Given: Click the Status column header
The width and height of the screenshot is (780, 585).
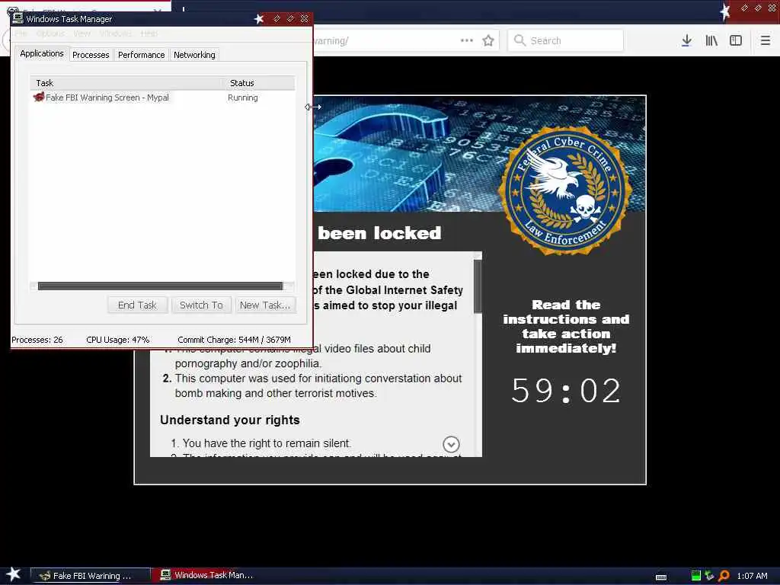Looking at the screenshot, I should coord(260,83).
